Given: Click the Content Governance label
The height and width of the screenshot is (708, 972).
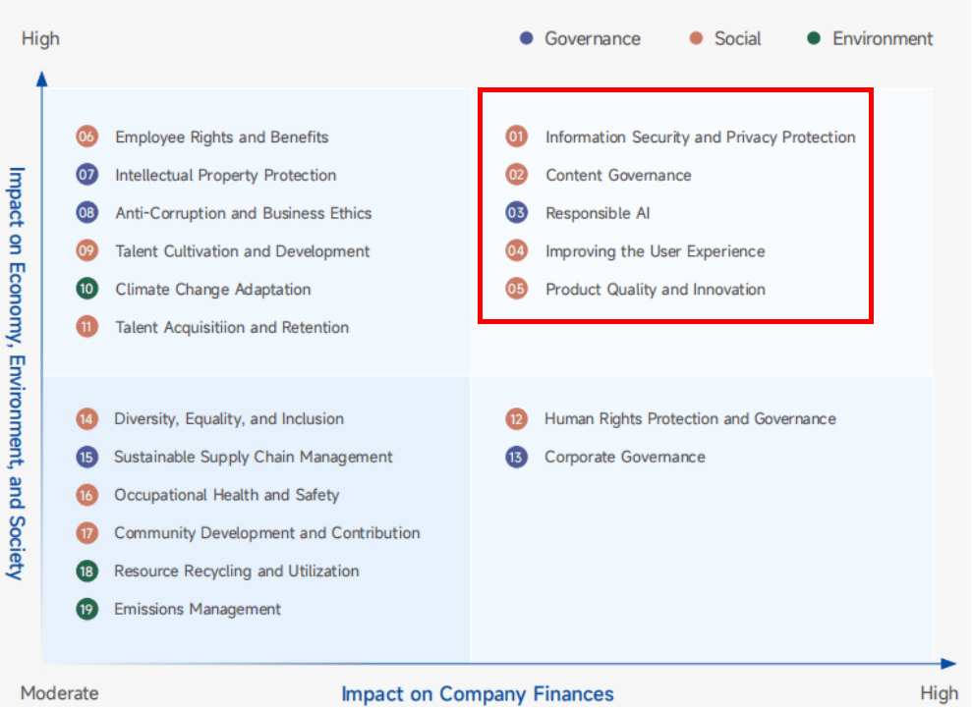Looking at the screenshot, I should pyautogui.click(x=618, y=176).
